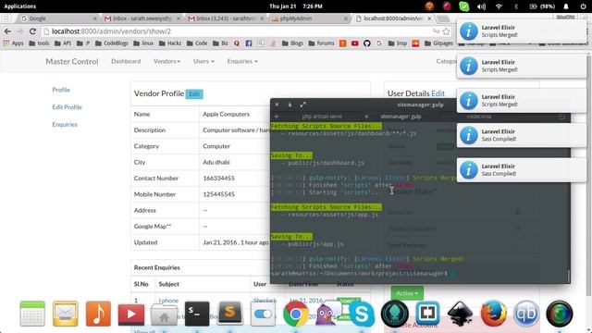Toggle fullscreen arrows icon in terminal titlebar
Screen dimensions: 592x333
coord(302,105)
